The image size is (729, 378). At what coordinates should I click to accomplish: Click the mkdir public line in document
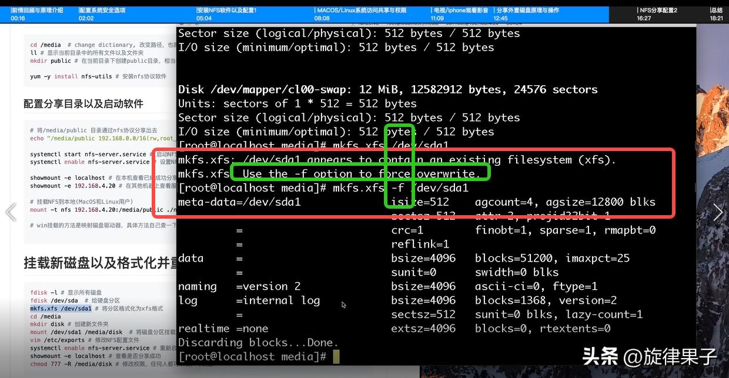coord(103,61)
